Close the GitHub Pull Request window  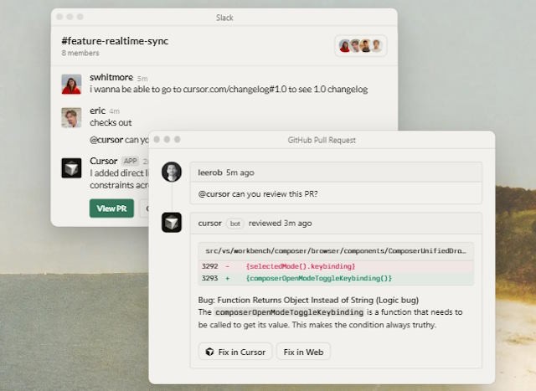pyautogui.click(x=157, y=140)
